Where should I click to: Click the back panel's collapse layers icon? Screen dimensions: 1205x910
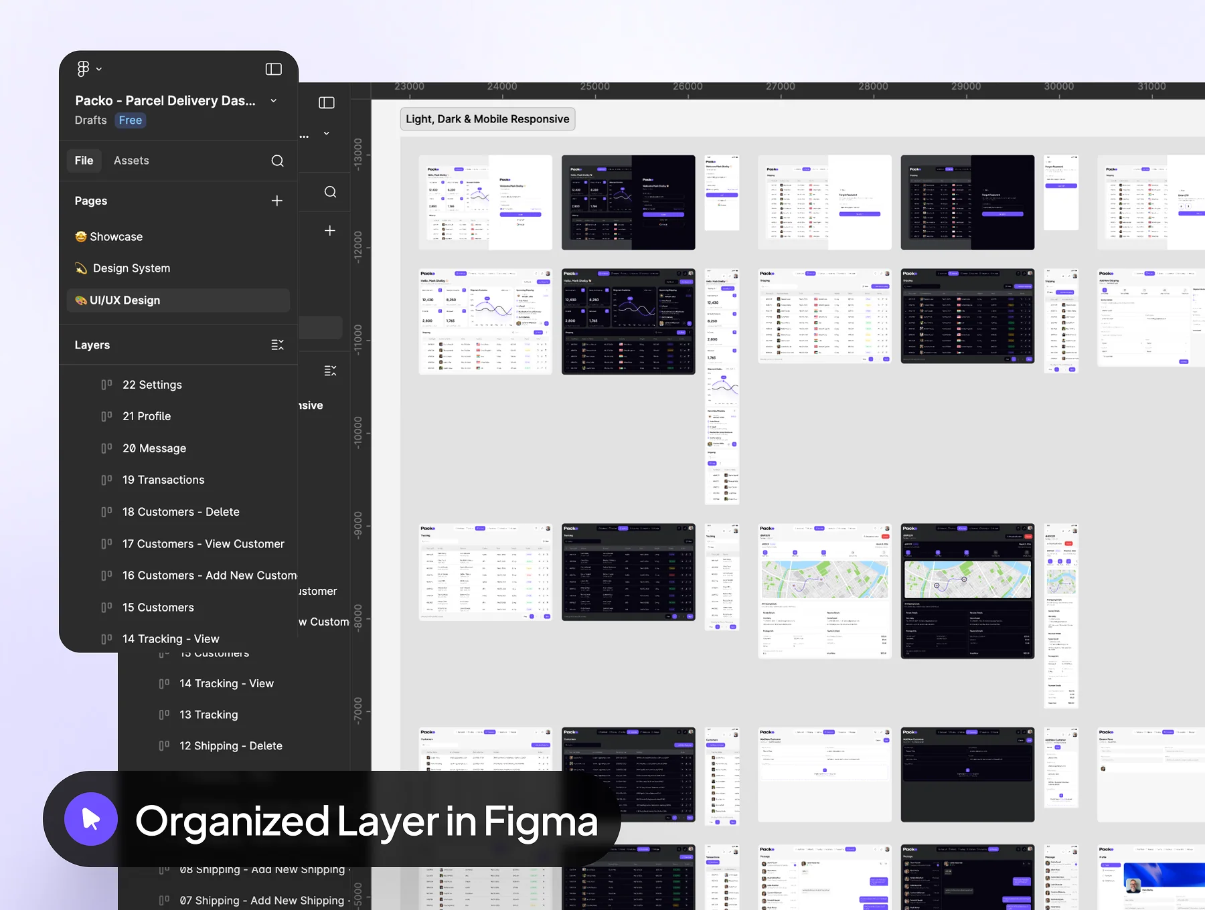(330, 371)
